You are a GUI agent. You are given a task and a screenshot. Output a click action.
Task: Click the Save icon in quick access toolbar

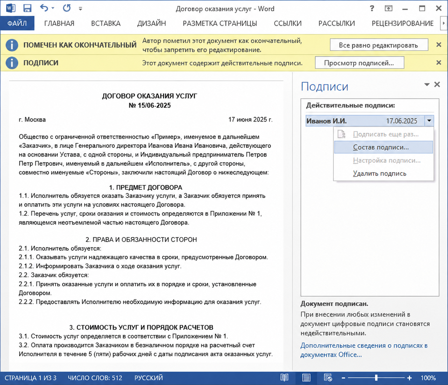pos(27,8)
